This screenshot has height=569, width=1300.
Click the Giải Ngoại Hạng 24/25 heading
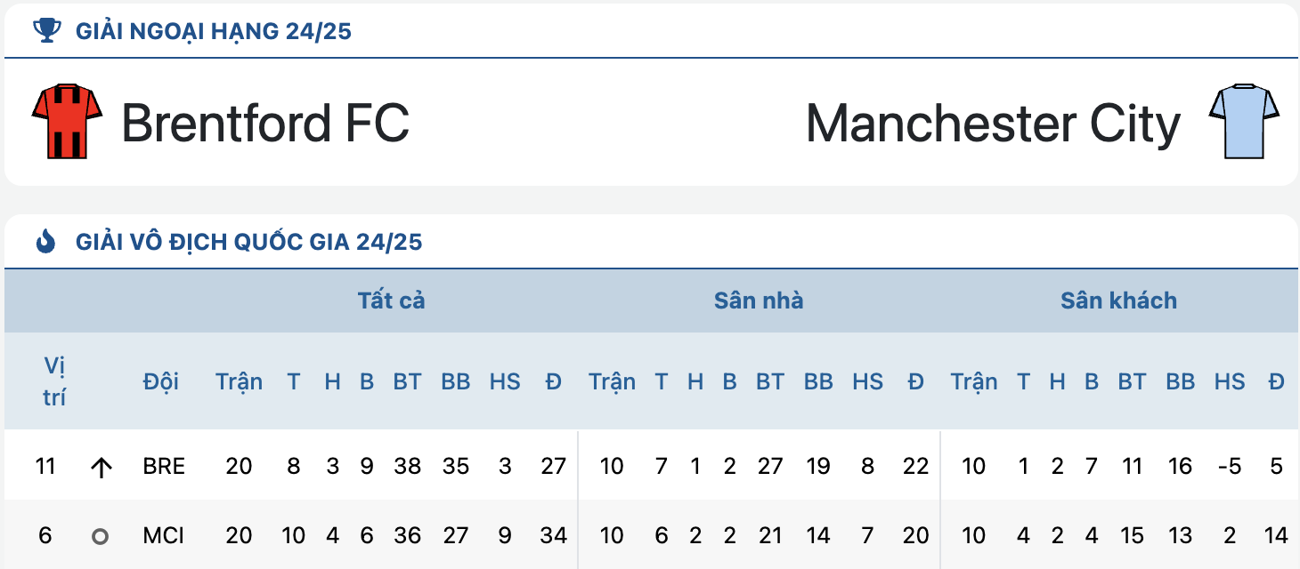pyautogui.click(x=214, y=31)
